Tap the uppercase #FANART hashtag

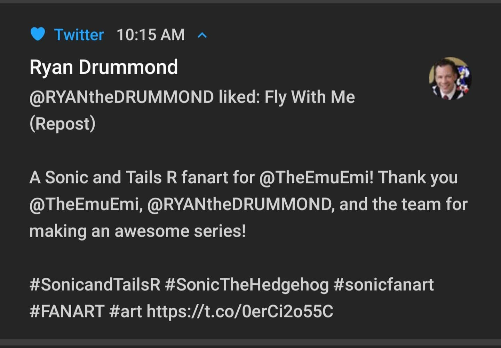(x=67, y=311)
